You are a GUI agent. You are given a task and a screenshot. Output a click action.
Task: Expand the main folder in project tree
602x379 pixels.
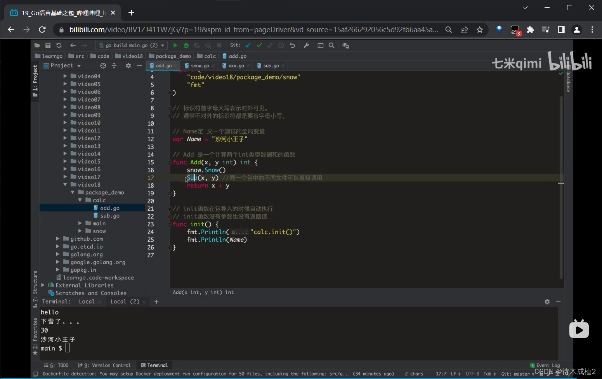[x=80, y=223]
